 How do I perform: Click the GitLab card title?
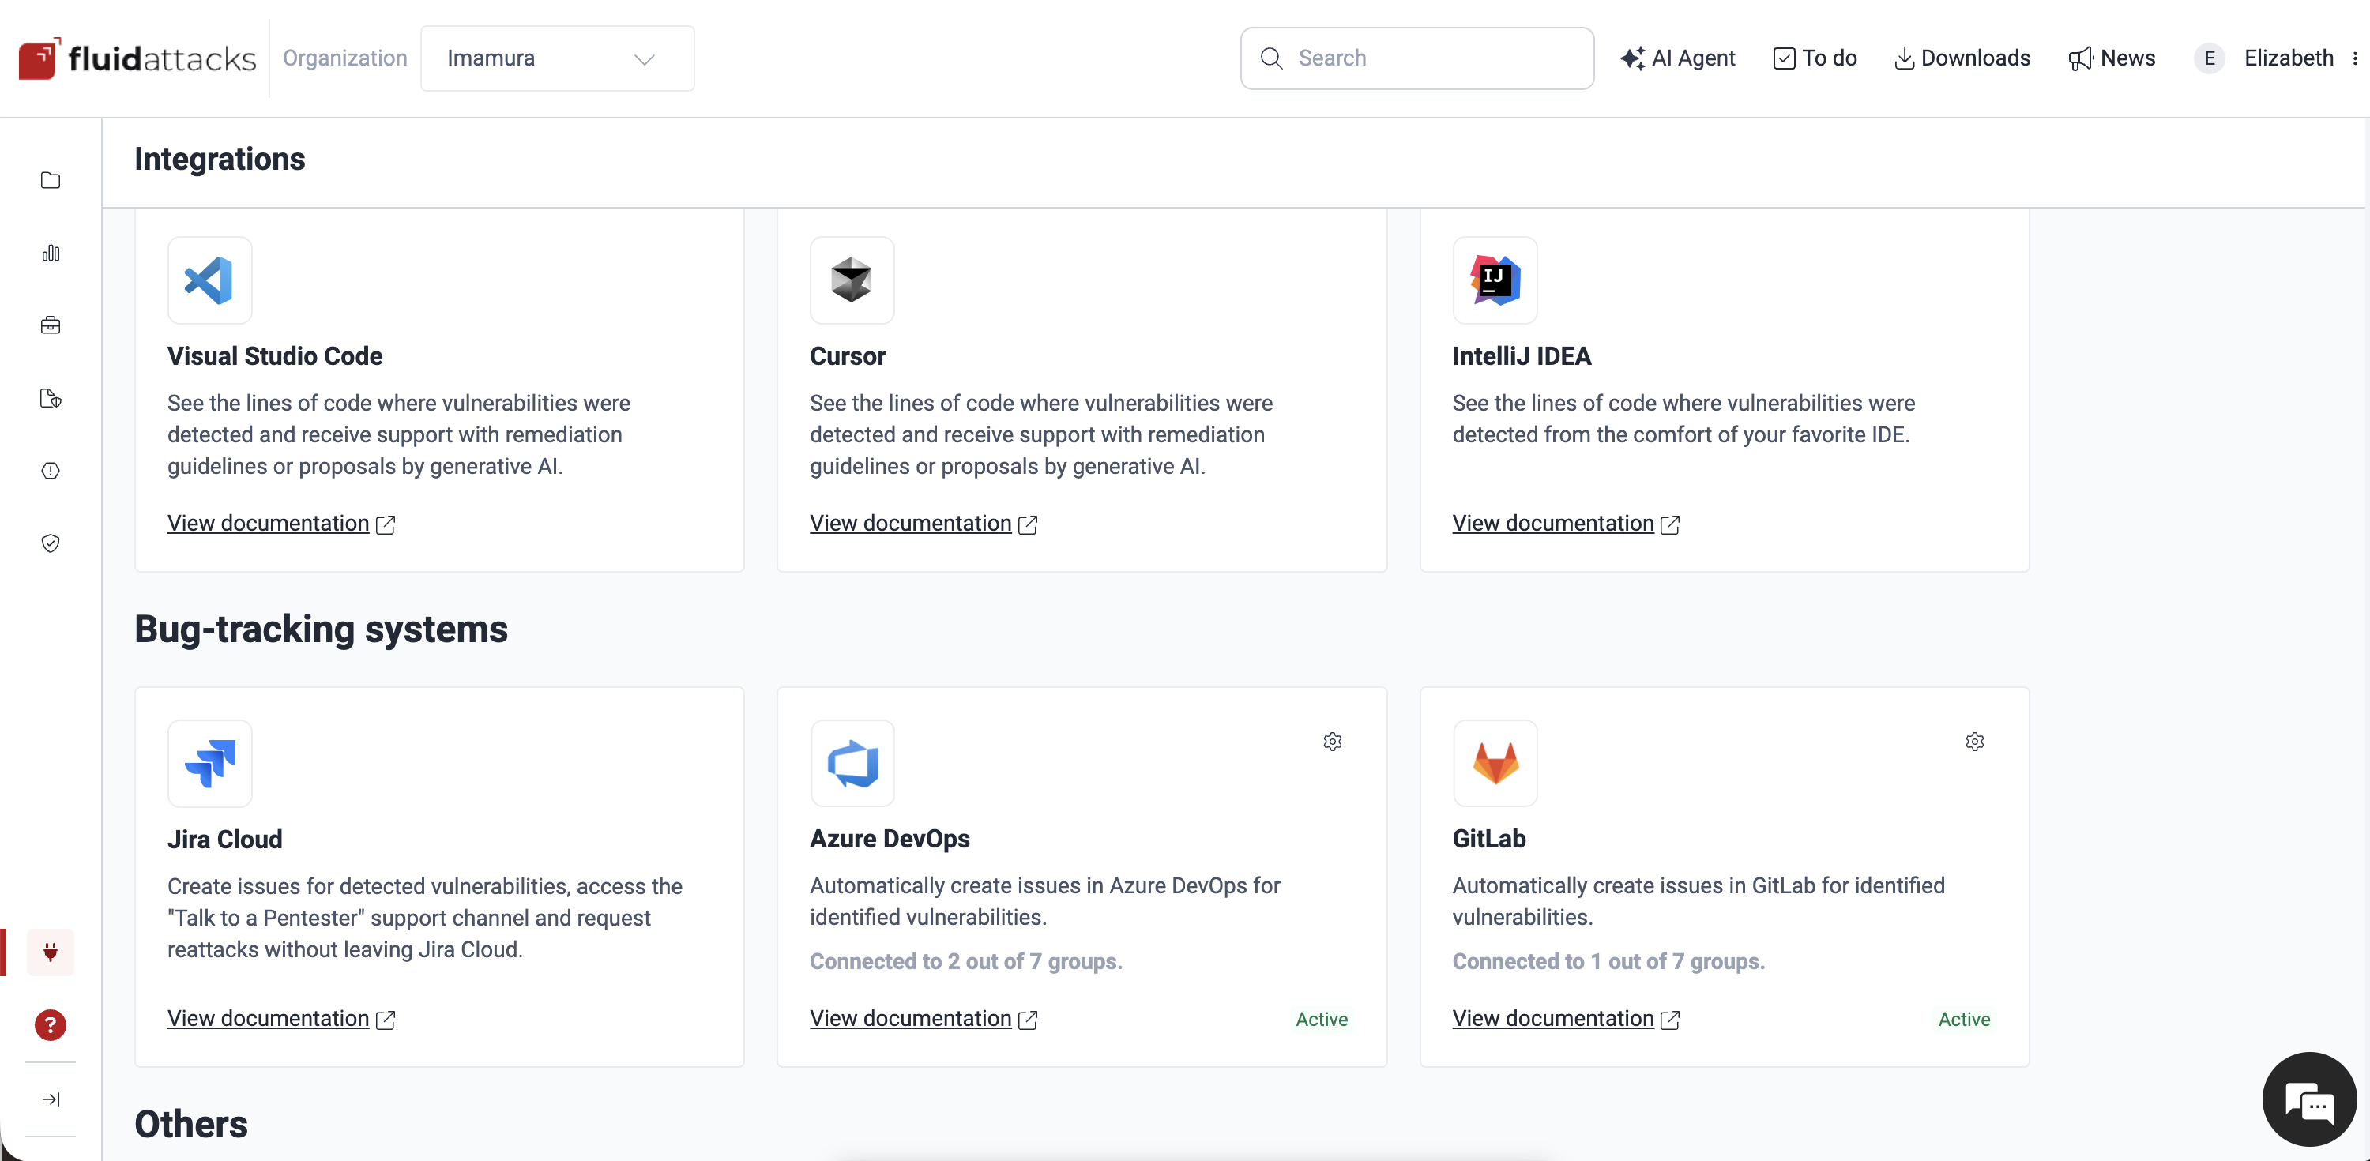tap(1488, 839)
